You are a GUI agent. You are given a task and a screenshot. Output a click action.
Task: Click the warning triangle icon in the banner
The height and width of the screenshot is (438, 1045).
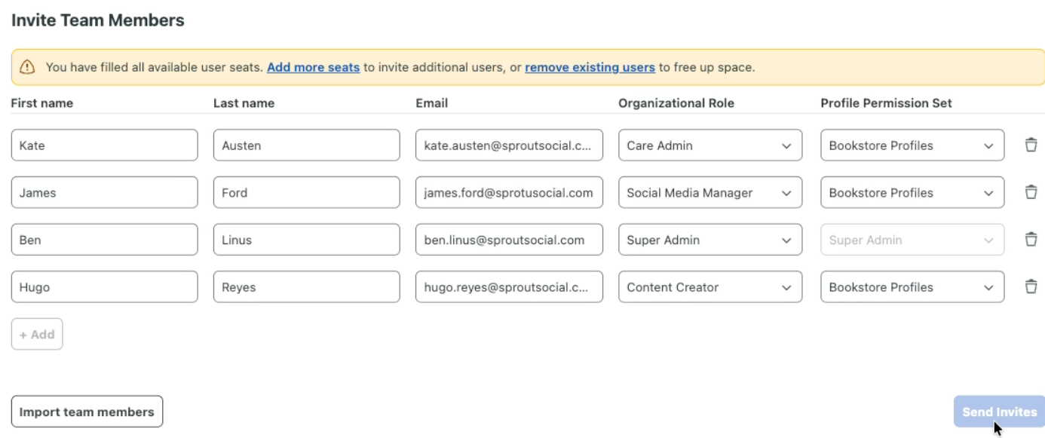pos(27,67)
